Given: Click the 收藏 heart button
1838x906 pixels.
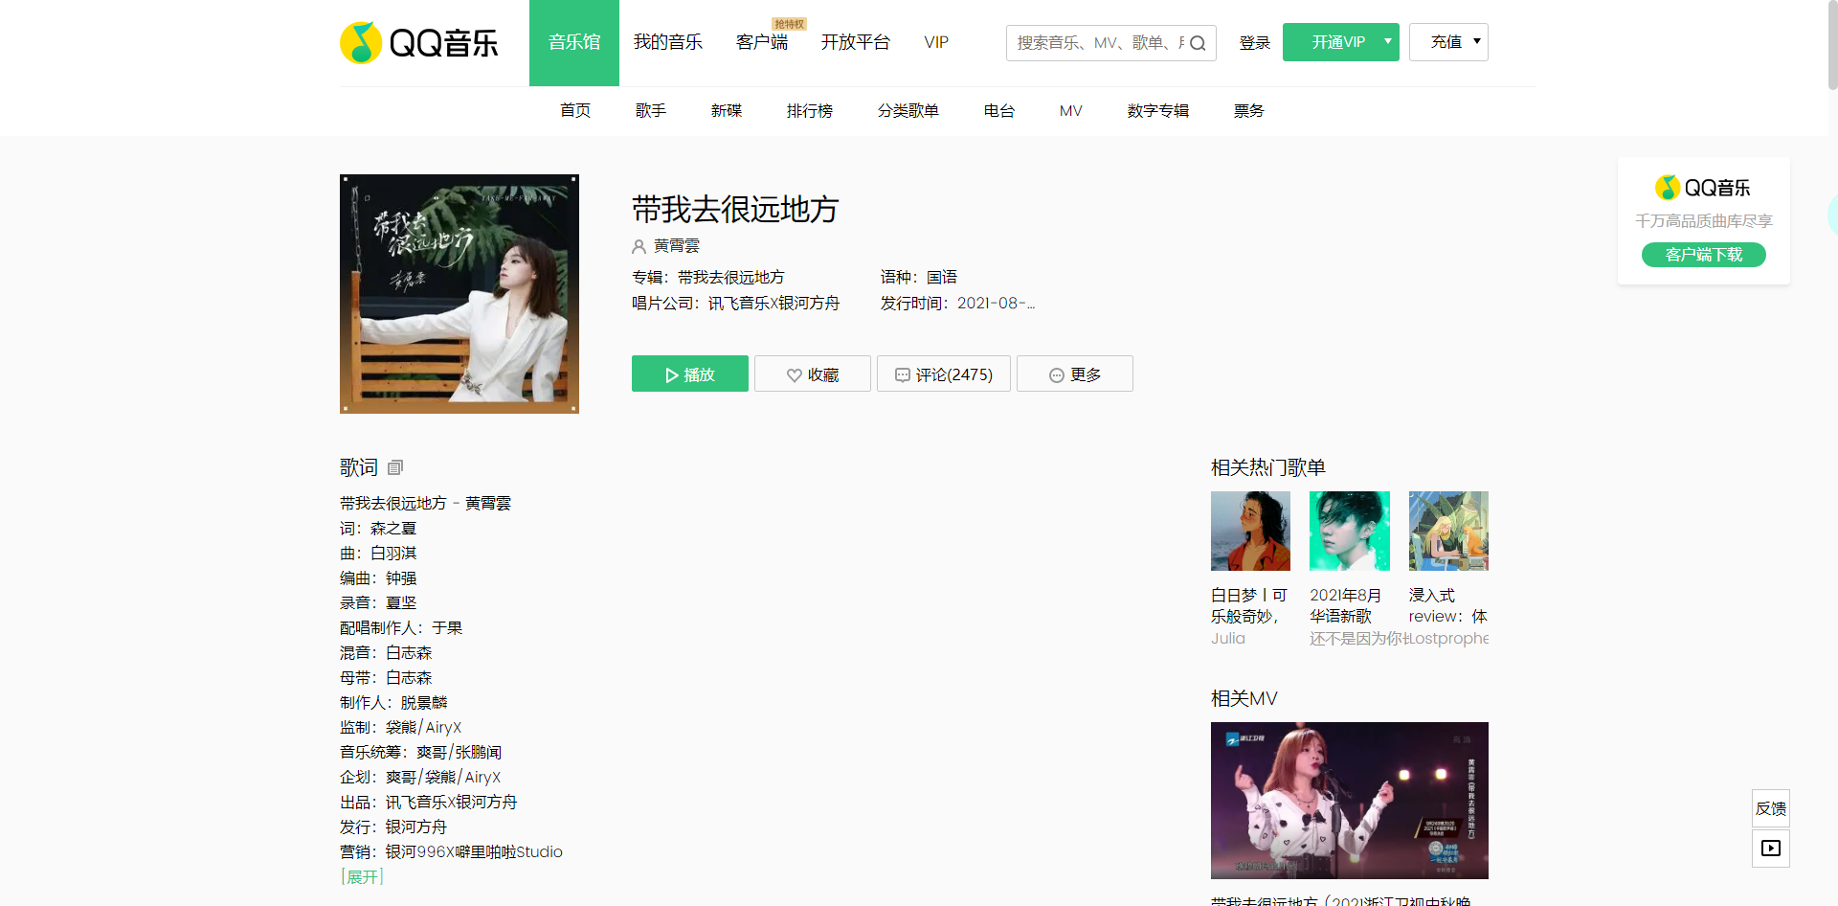Looking at the screenshot, I should click(x=812, y=374).
